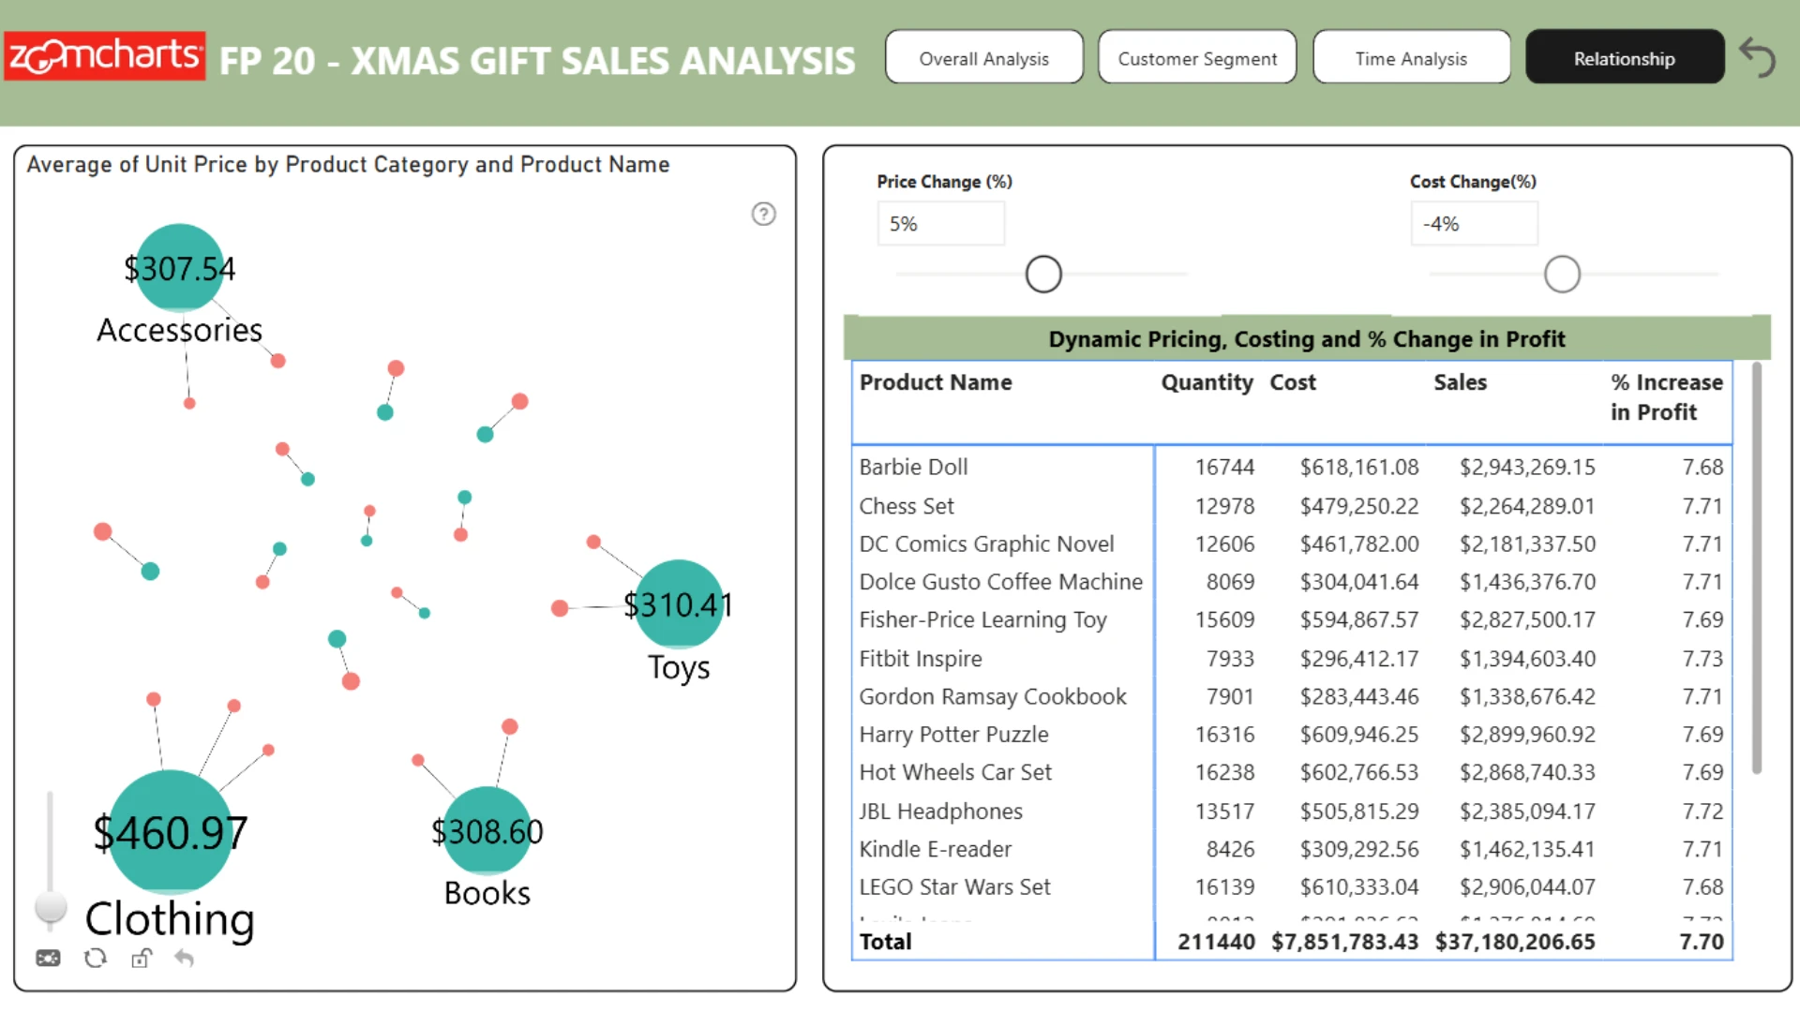The height and width of the screenshot is (1012, 1800).
Task: Click the ZoomCharts logo
Action: (x=104, y=56)
